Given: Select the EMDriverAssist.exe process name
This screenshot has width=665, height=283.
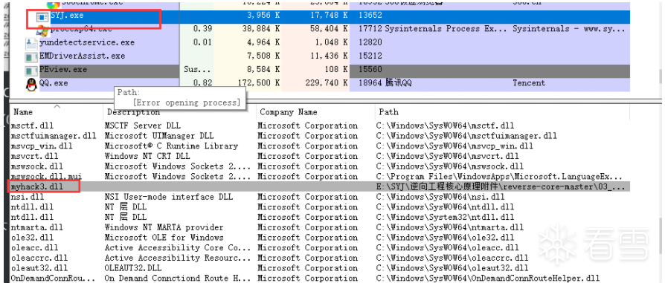Looking at the screenshot, I should pyautogui.click(x=83, y=56).
